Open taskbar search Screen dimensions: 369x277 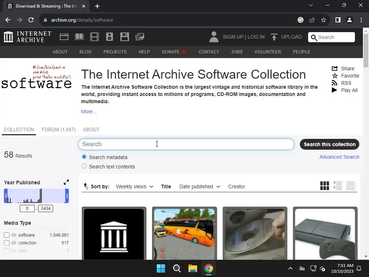click(x=177, y=268)
